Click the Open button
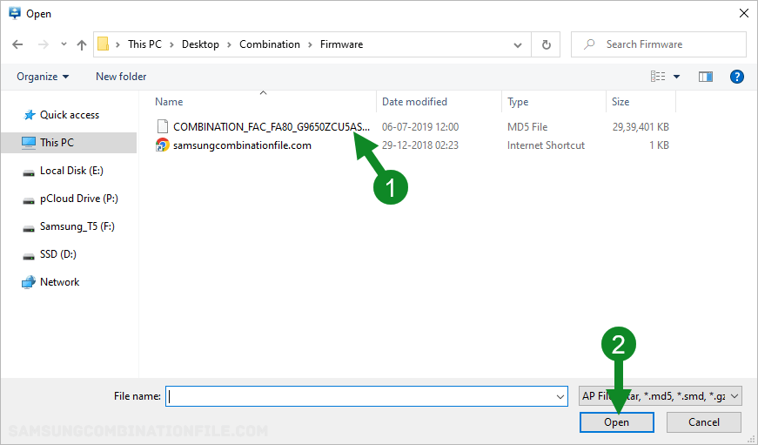The image size is (758, 445). 616,422
